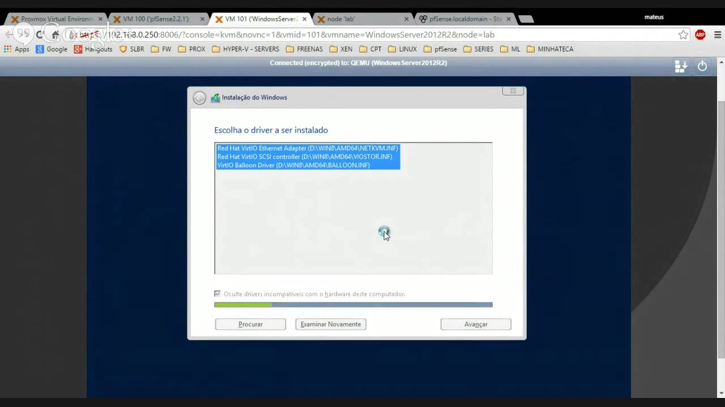Click the Avançar button
This screenshot has height=407, width=725.
click(476, 324)
